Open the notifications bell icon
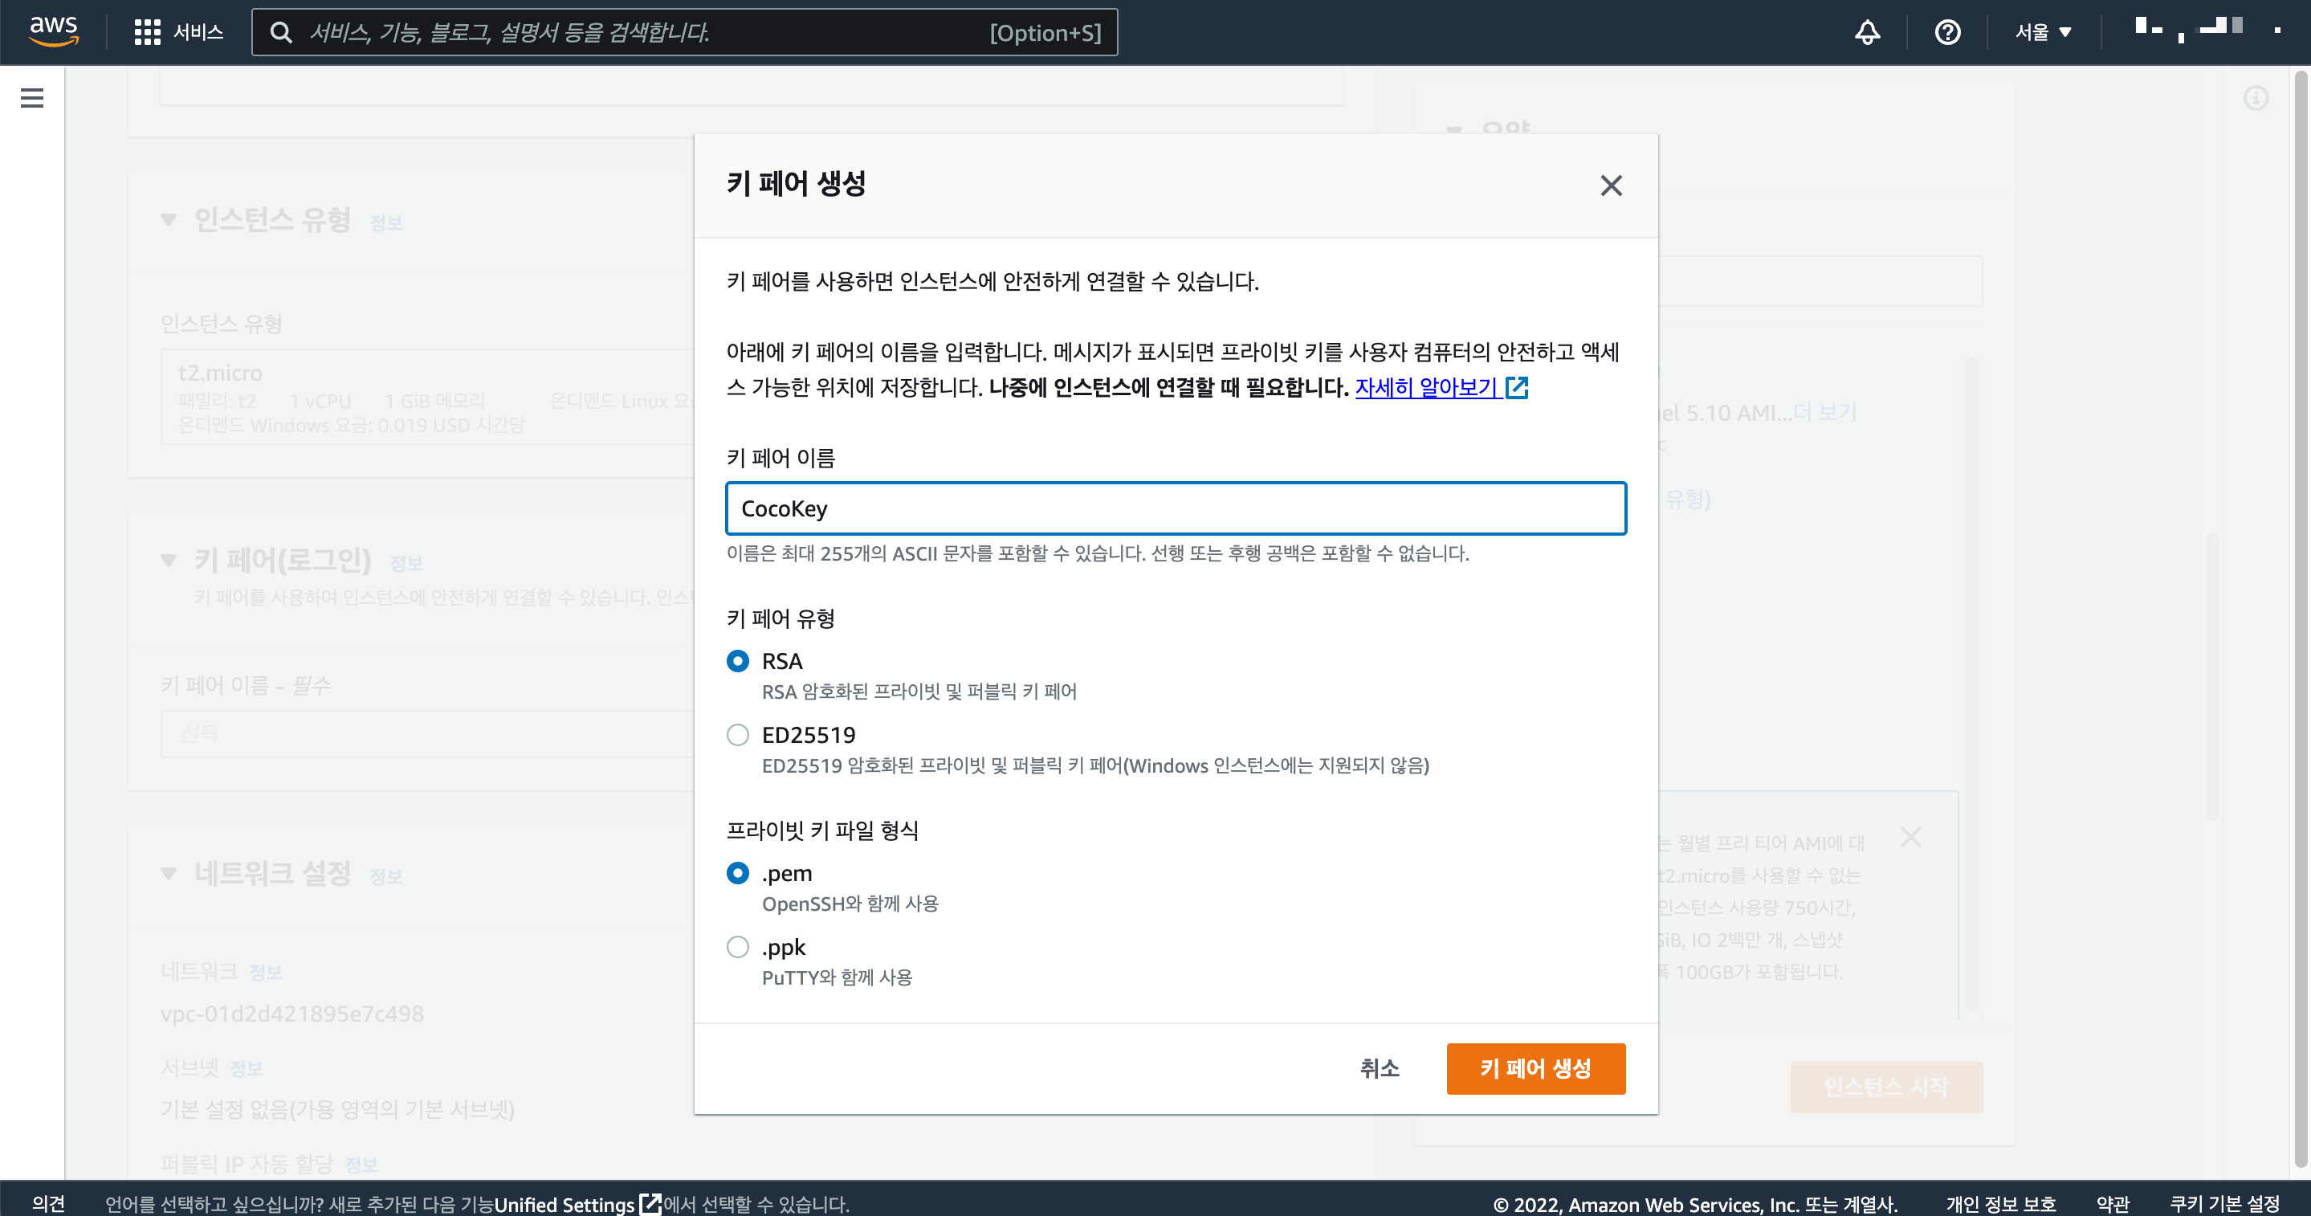 point(1867,32)
